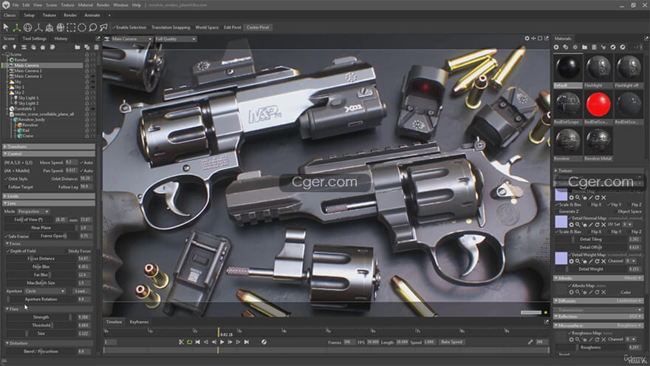Toggle Normal Map Scale & Bias checkbox

click(557, 205)
